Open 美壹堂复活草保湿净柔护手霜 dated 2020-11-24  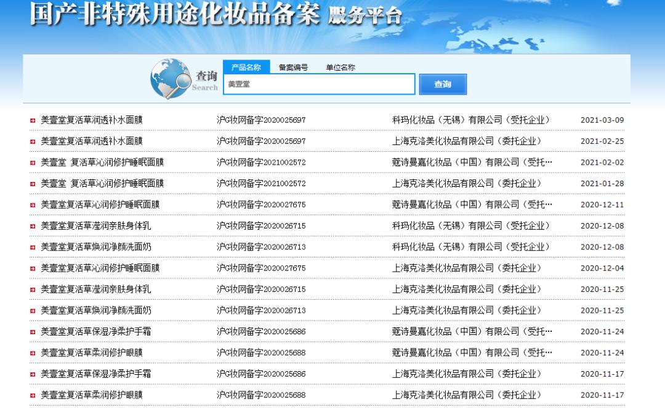coord(95,332)
